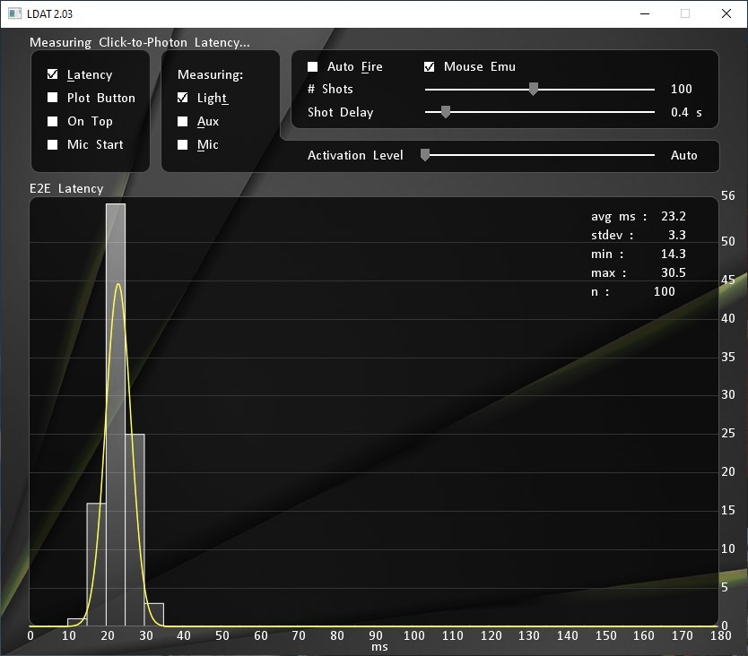Screen dimensions: 748x656
Task: Click the LDAT app icon in title bar
Action: (14, 13)
